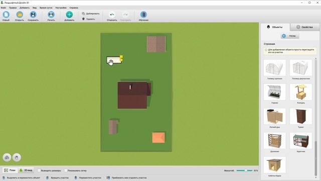This screenshot has width=321, height=181.
Task: Select the Дровник woodshed thumbnail
Action: coord(274,141)
